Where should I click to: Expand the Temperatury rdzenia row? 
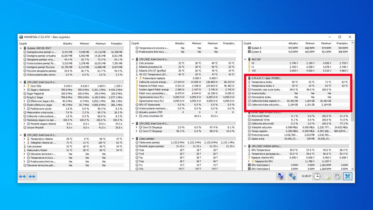click(24, 139)
